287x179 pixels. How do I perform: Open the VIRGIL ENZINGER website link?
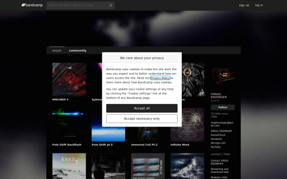click(221, 131)
